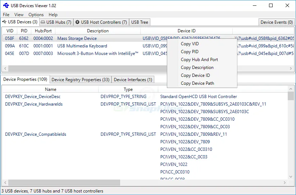The width and height of the screenshot is (296, 195).
Task: Sort by the Device ID column header
Action: [187, 31]
